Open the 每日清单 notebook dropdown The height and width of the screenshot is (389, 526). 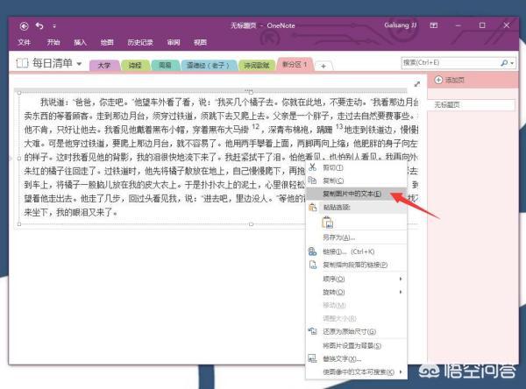(x=80, y=63)
